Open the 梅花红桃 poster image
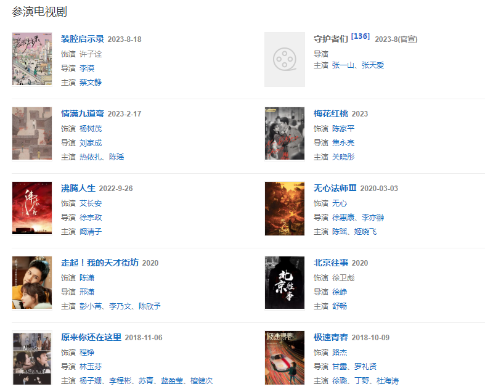This screenshot has width=485, height=392. [285, 134]
